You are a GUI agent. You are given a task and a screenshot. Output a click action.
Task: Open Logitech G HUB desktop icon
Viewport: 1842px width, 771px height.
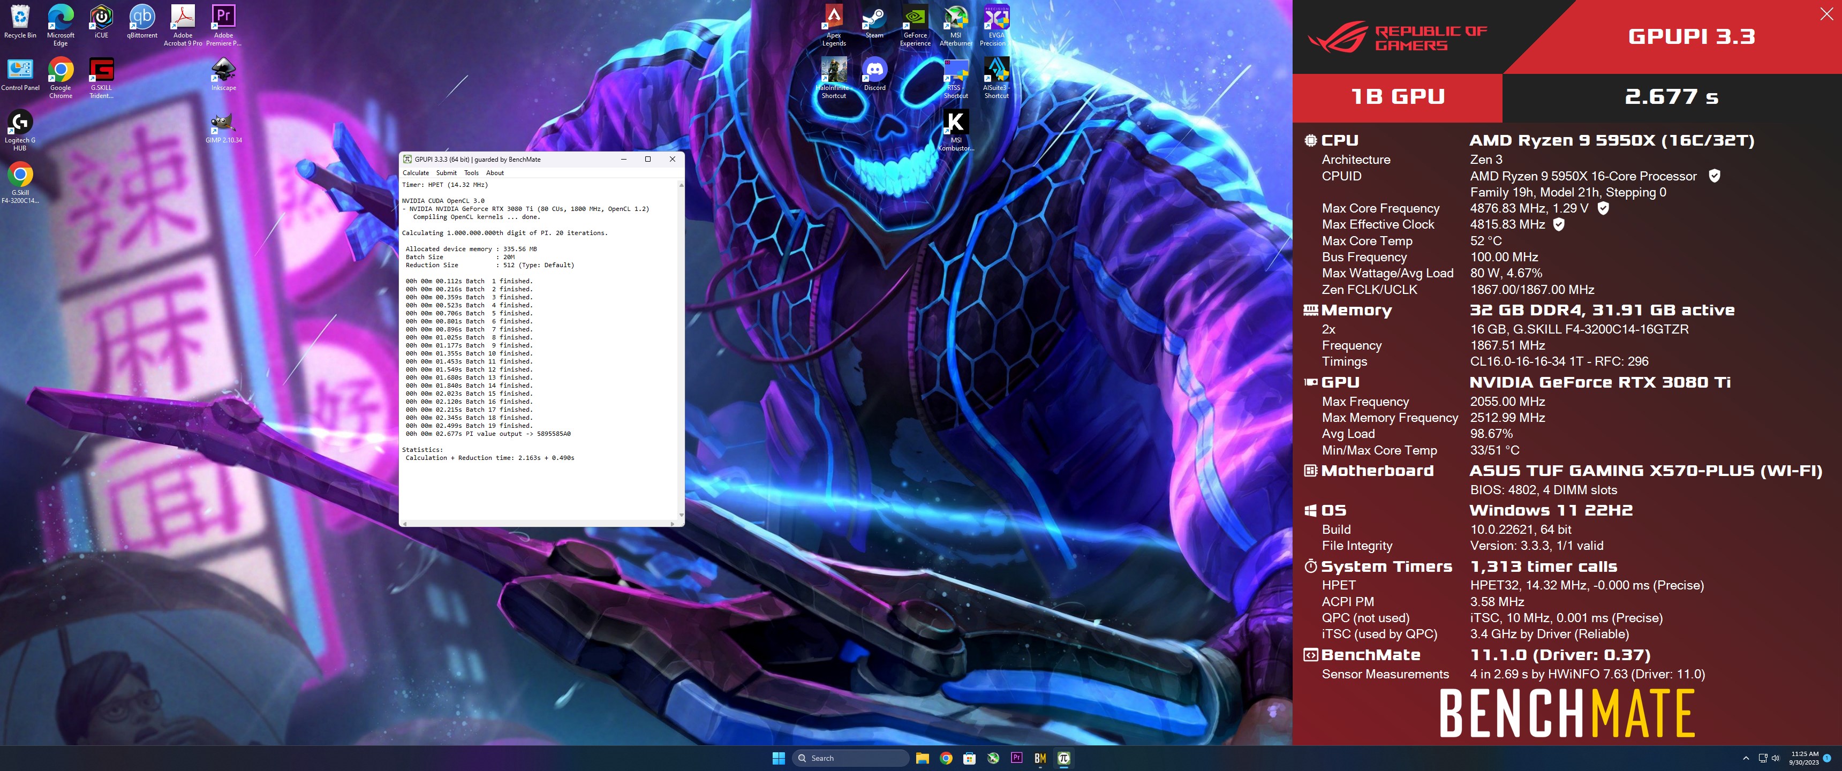[x=20, y=130]
